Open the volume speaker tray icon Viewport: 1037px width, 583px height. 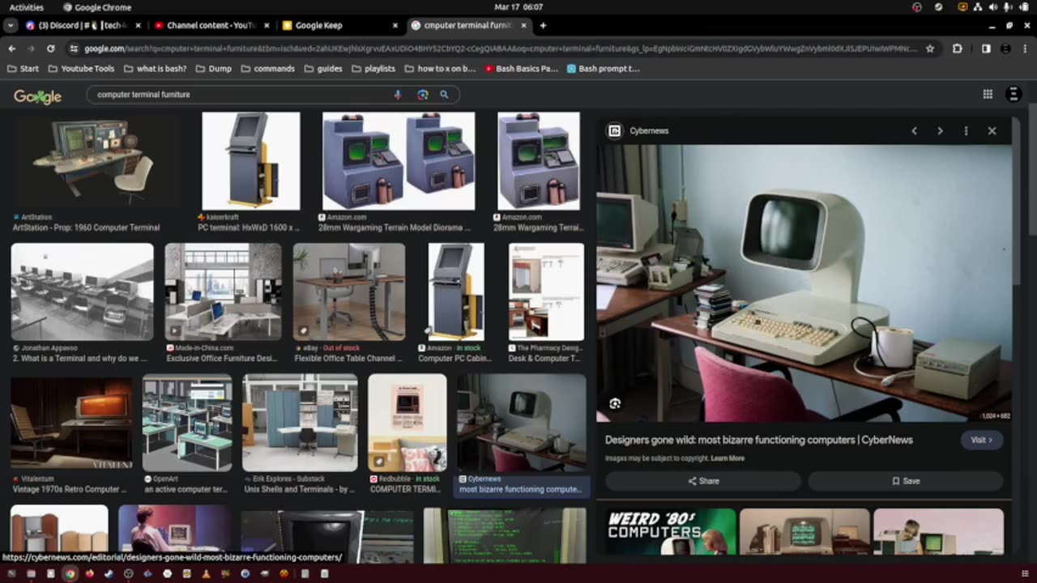(x=992, y=7)
